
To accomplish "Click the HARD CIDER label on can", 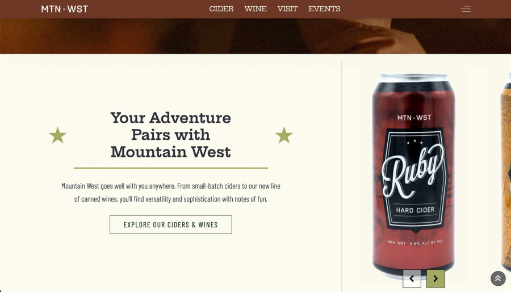I will (x=415, y=210).
